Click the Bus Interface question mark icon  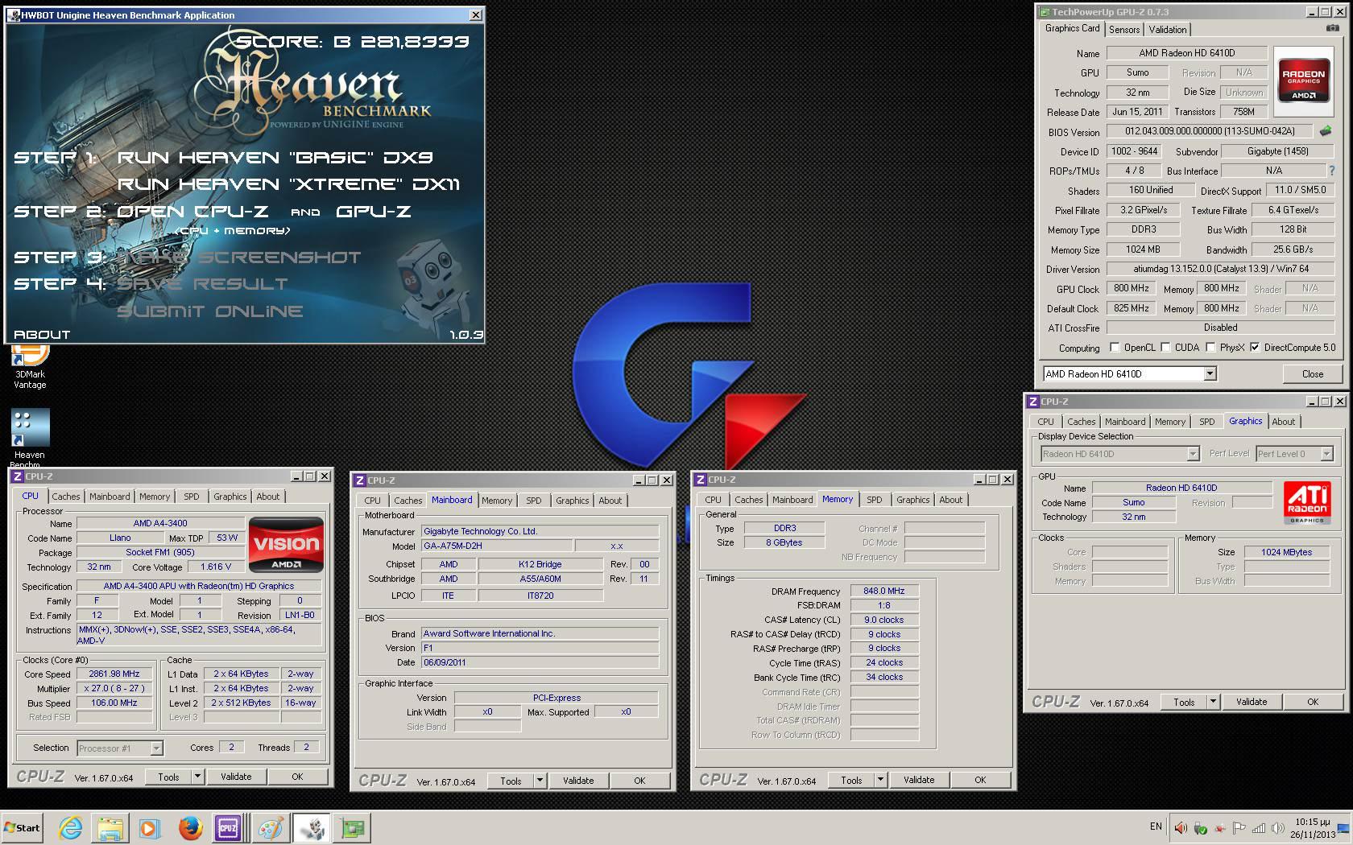coord(1331,171)
